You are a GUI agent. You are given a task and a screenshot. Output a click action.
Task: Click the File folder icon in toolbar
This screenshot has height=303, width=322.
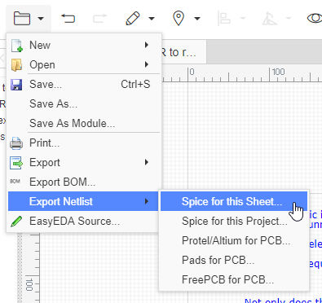click(22, 19)
